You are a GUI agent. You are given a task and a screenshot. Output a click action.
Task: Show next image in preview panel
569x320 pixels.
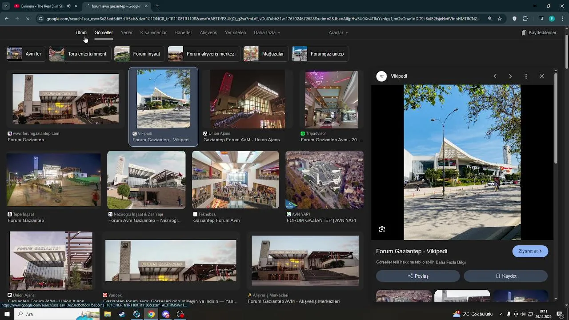pyautogui.click(x=510, y=76)
